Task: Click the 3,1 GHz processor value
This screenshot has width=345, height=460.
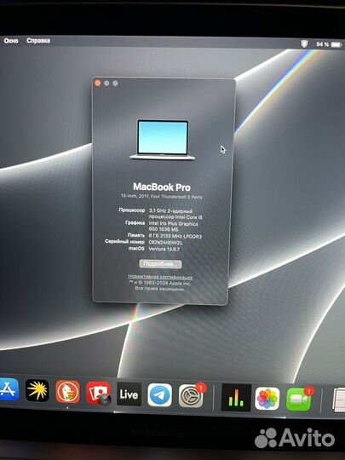Action: 175,214
